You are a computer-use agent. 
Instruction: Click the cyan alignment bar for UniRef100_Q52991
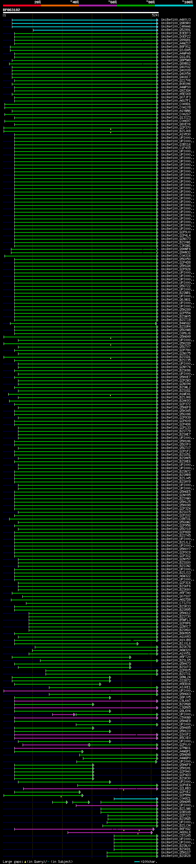point(96,30)
